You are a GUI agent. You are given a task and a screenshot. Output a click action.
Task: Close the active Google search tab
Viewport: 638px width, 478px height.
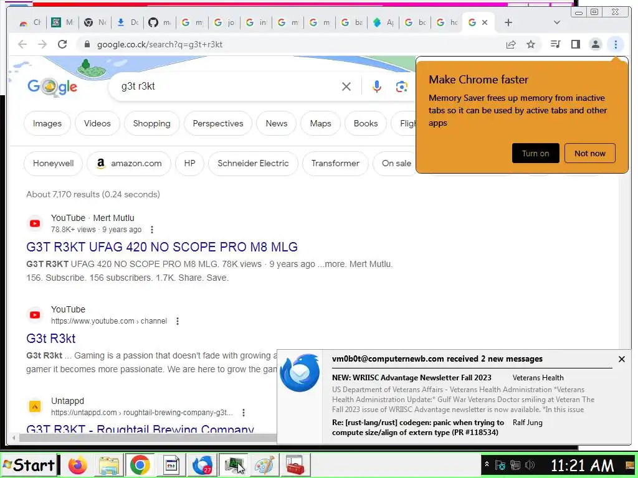[x=485, y=22]
